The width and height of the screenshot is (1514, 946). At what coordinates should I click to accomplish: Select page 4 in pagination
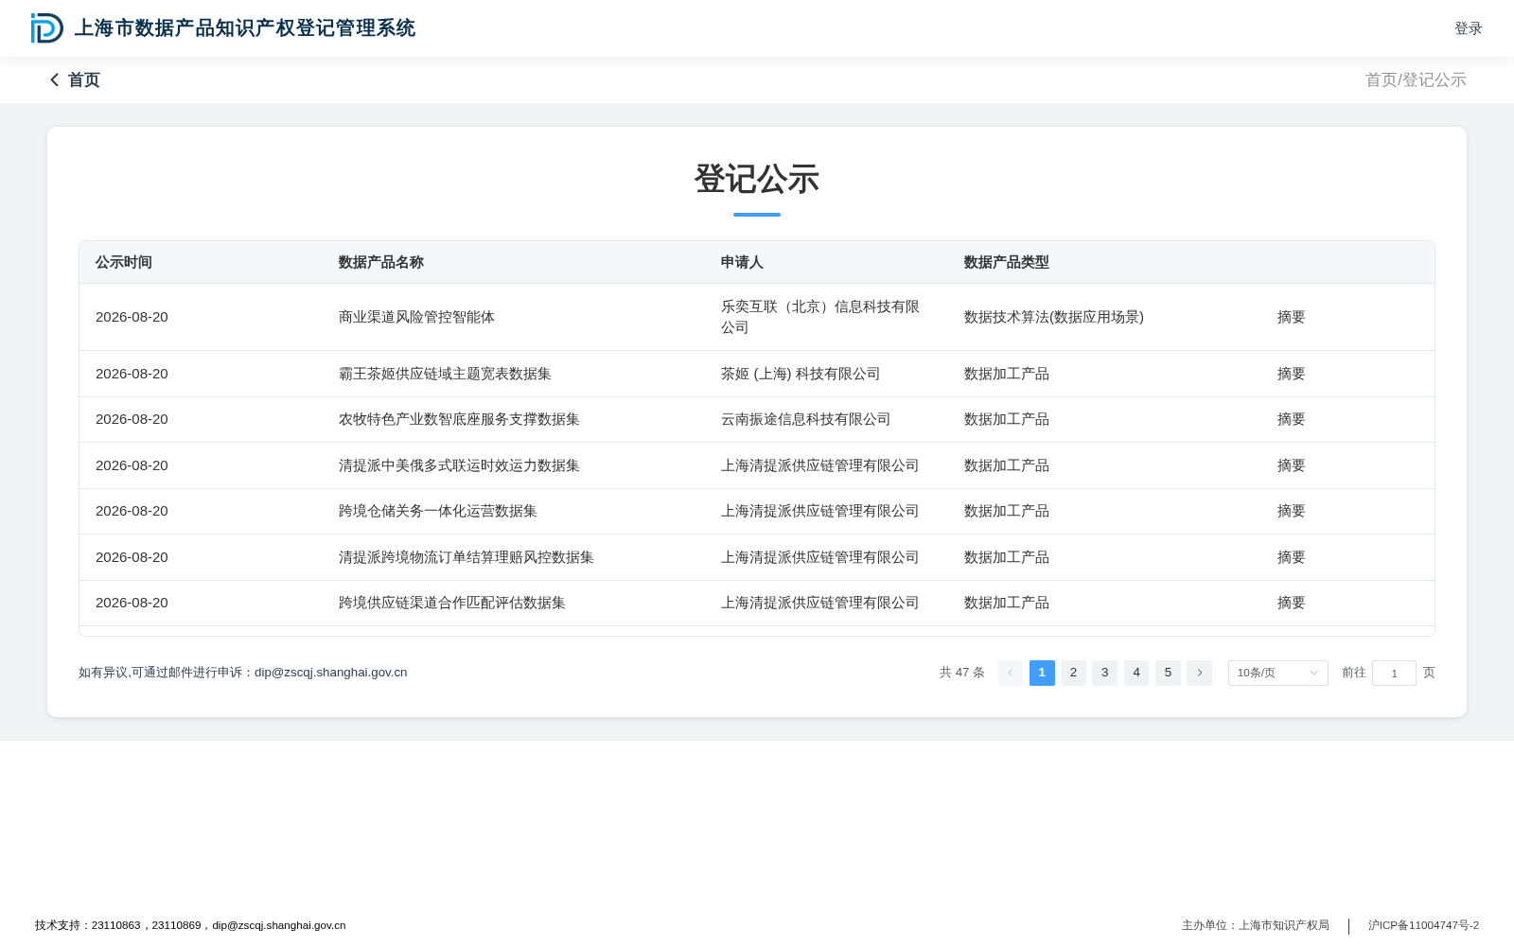(x=1136, y=673)
